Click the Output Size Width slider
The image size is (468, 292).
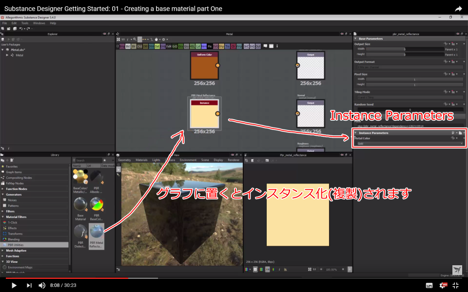[x=405, y=50]
